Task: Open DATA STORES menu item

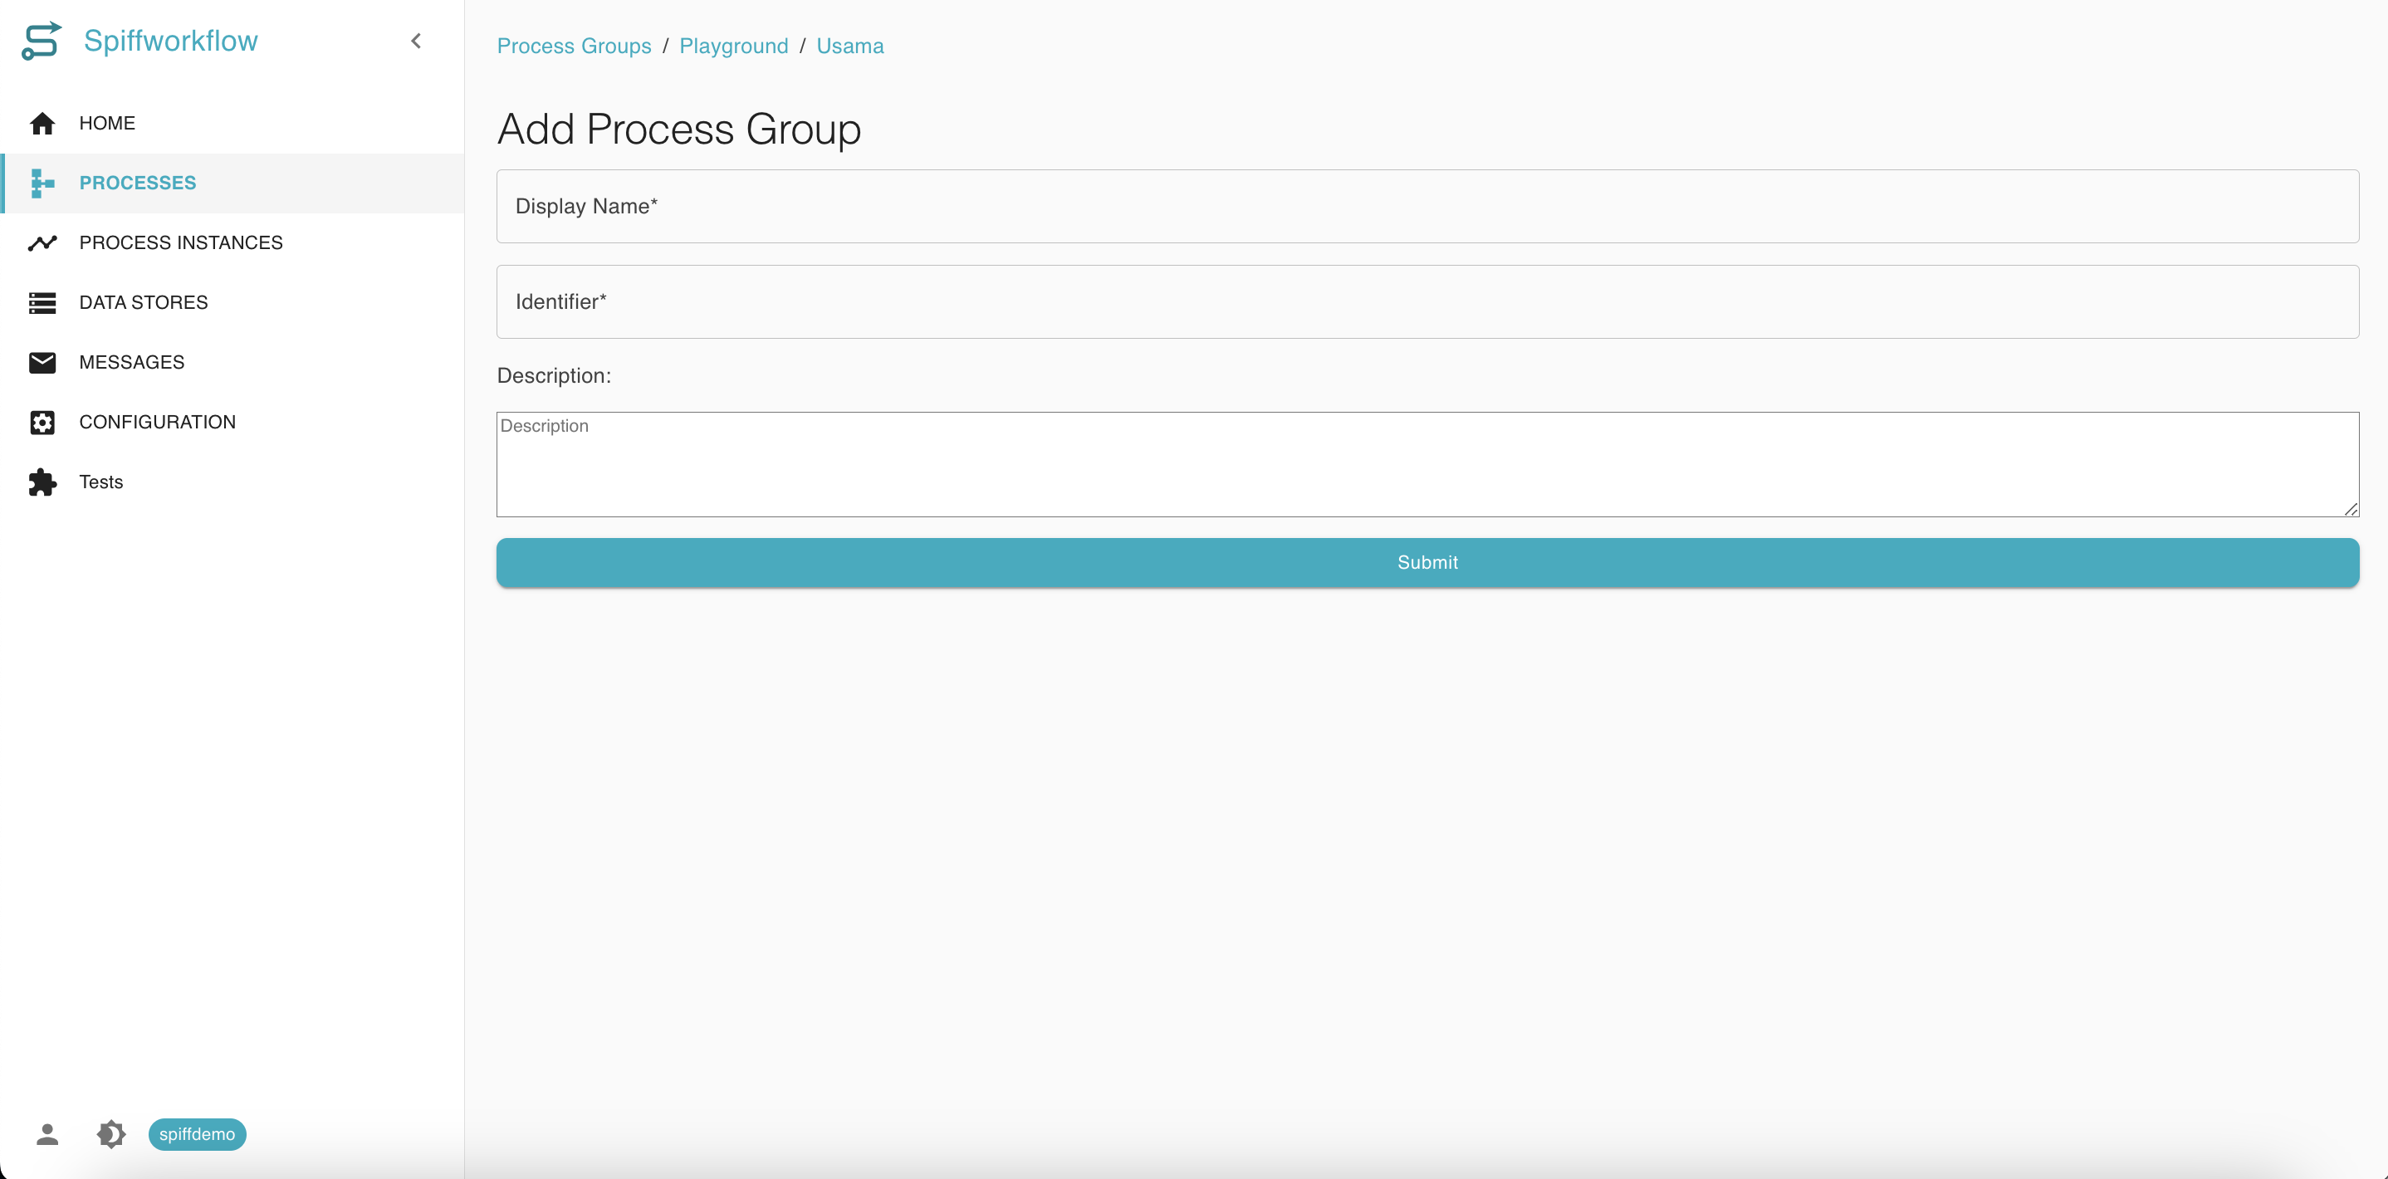Action: (232, 303)
